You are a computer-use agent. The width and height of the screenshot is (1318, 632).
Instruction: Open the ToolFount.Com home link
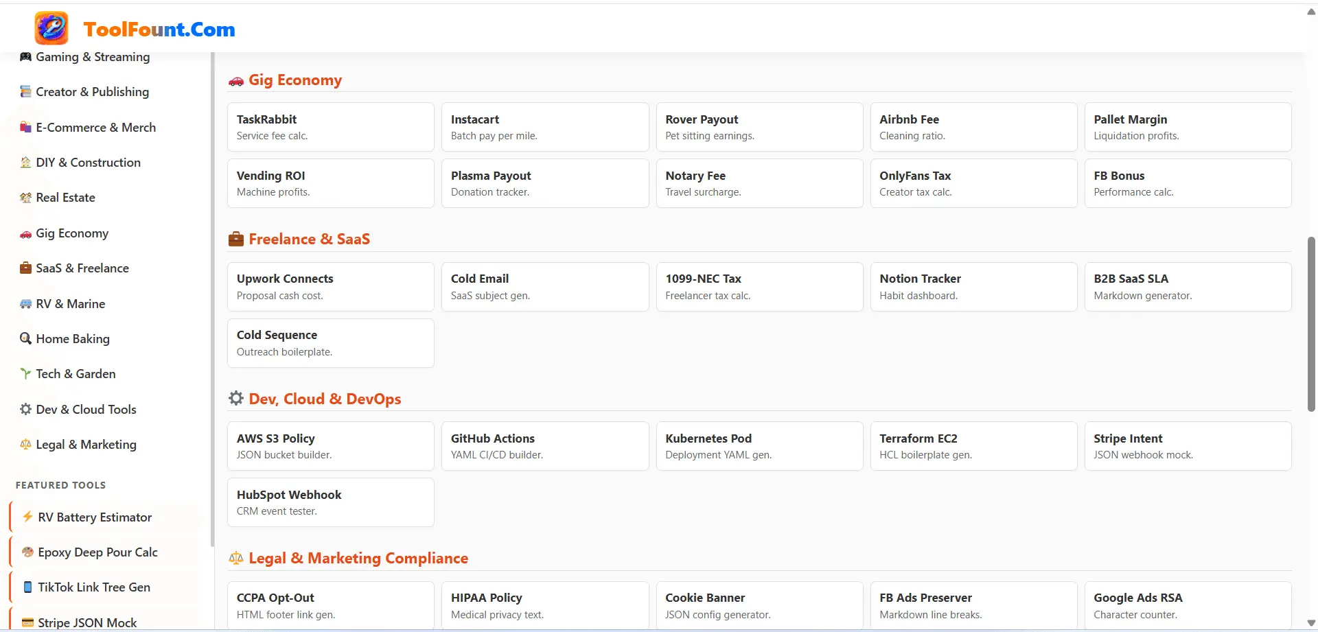tap(159, 30)
